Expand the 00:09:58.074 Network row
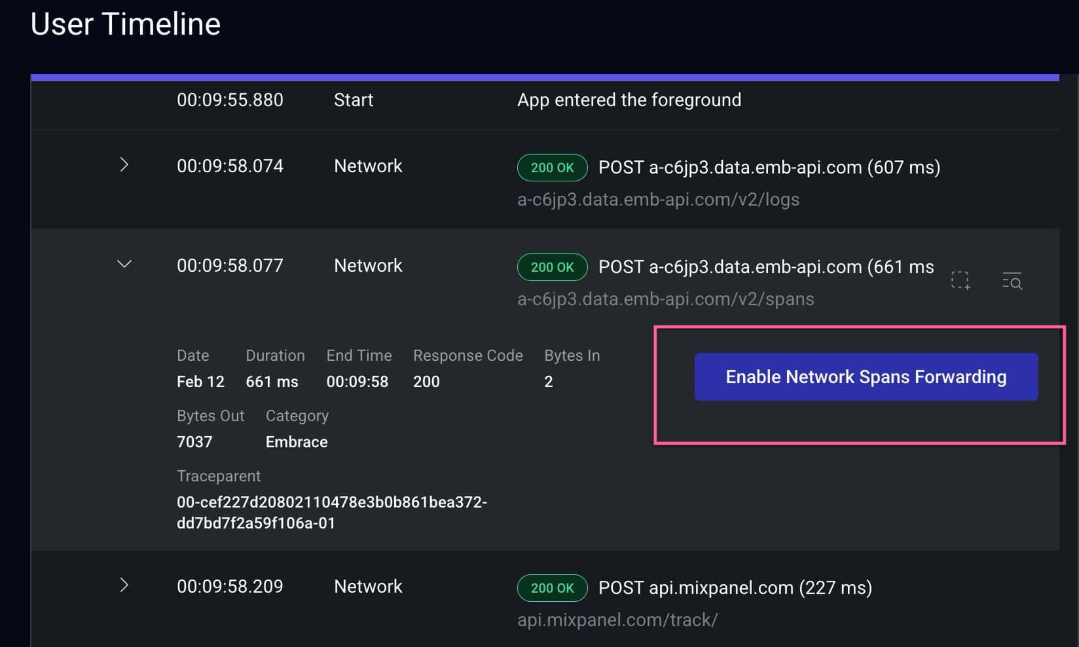This screenshot has width=1079, height=647. pyautogui.click(x=124, y=165)
